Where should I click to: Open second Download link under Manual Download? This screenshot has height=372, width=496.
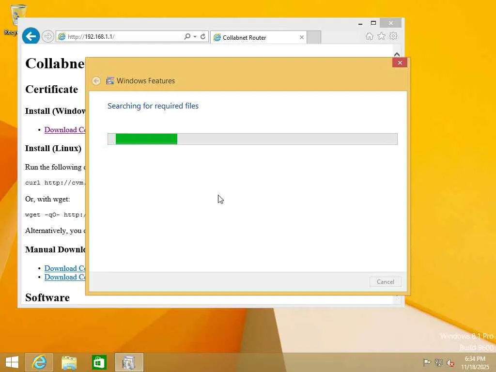coord(65,277)
